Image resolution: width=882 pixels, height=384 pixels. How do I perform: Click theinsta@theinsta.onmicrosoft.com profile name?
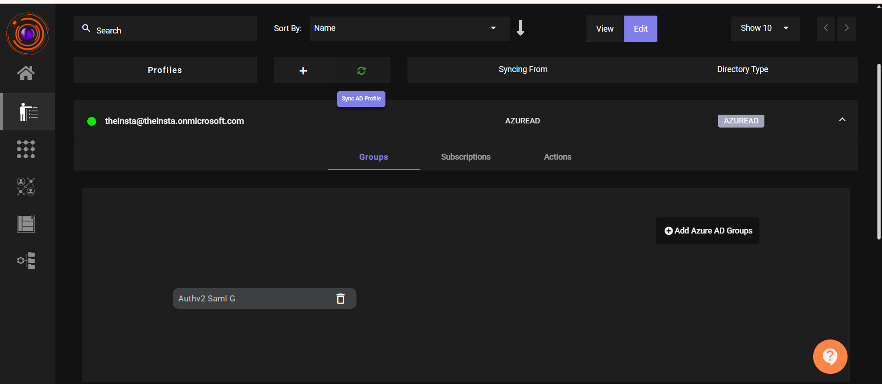point(175,121)
